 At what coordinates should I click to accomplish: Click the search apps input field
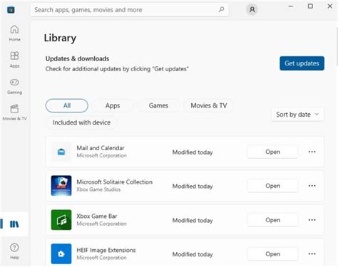[130, 10]
